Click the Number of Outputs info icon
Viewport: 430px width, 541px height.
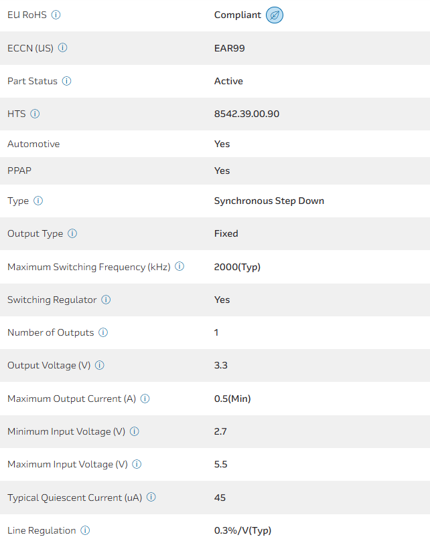point(103,332)
